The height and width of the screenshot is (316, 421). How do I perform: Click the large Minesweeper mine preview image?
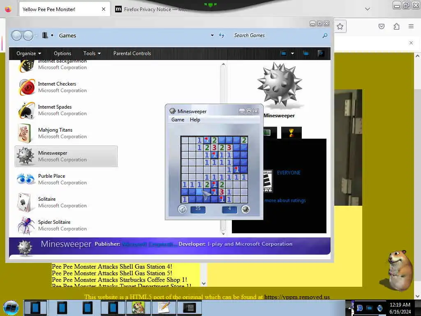tap(280, 84)
